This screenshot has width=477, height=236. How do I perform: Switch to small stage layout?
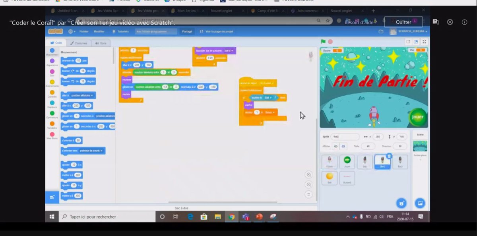(408, 42)
